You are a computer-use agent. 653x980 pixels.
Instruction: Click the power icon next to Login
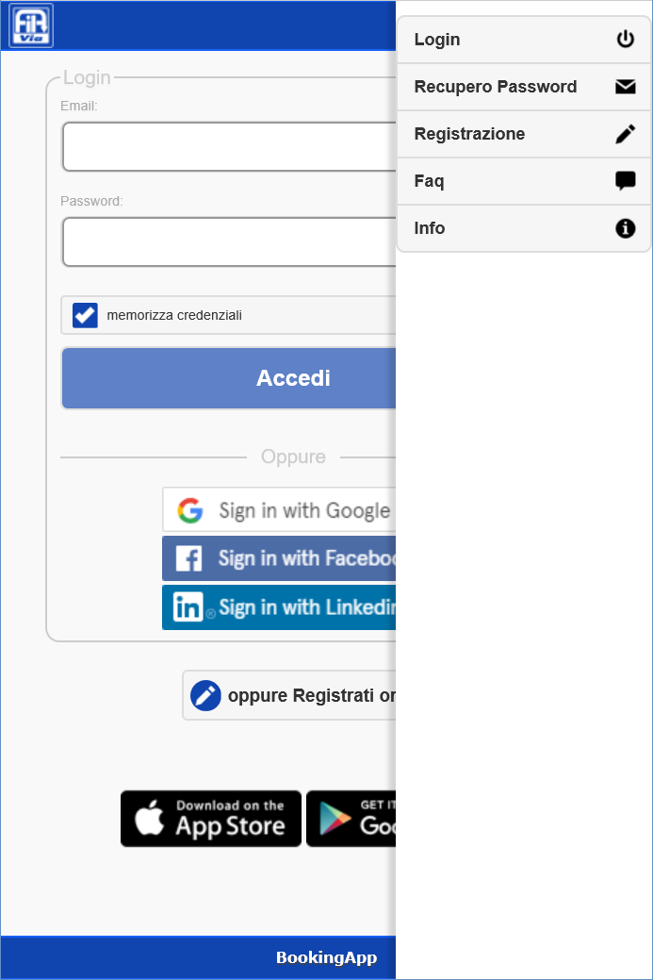(626, 40)
